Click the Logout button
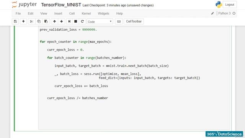245x138 pixels. click(230, 5)
